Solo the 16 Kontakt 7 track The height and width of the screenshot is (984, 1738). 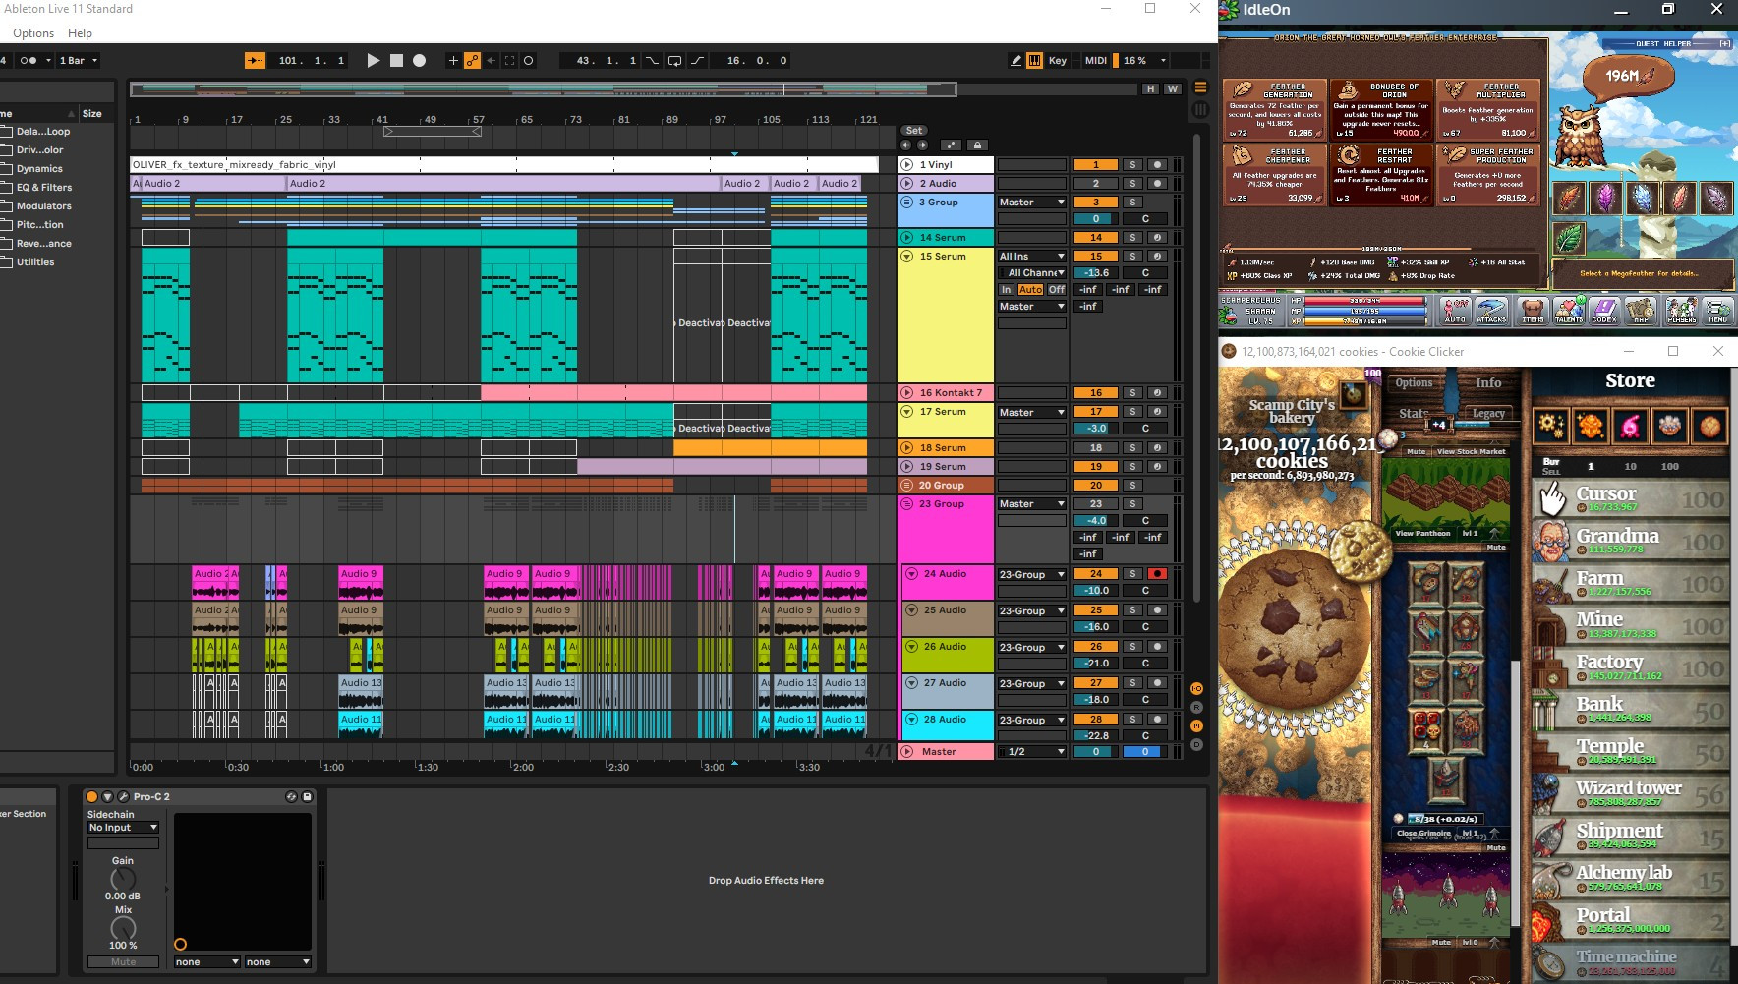click(x=1132, y=392)
